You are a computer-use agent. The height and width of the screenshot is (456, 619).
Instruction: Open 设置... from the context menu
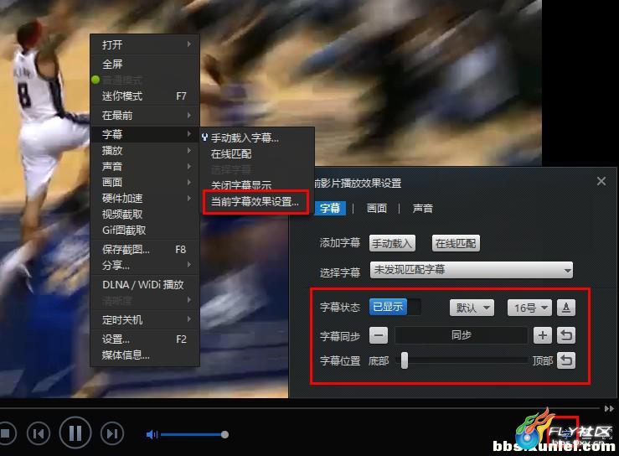145,339
